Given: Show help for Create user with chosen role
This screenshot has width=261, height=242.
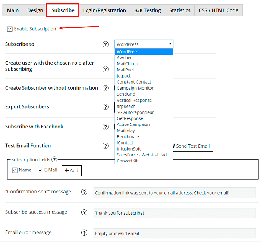Looking at the screenshot, I should coord(106,69).
